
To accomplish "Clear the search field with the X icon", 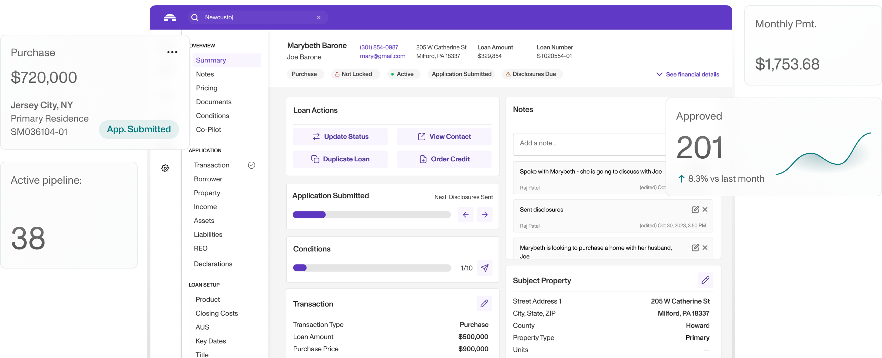I will coord(318,17).
